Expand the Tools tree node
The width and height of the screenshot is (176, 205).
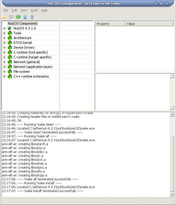tap(4, 33)
